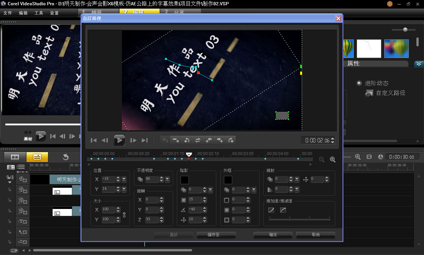
Task: Select the 进阶动态 radio button
Action: pyautogui.click(x=359, y=83)
